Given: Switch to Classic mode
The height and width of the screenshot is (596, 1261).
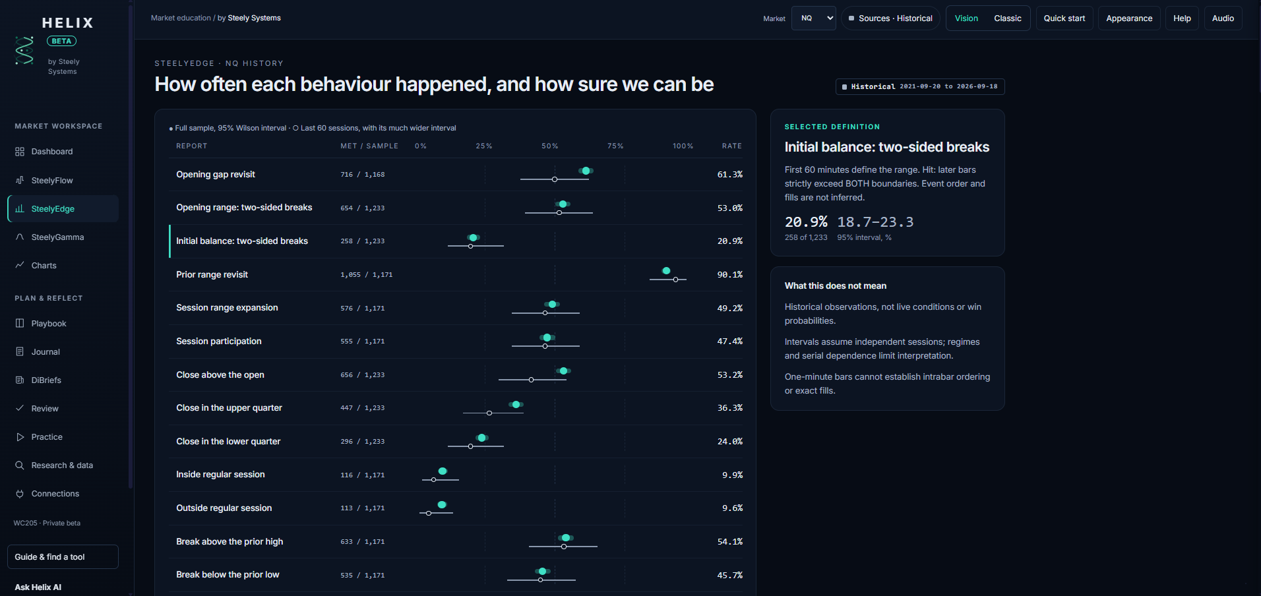Looking at the screenshot, I should point(1007,18).
